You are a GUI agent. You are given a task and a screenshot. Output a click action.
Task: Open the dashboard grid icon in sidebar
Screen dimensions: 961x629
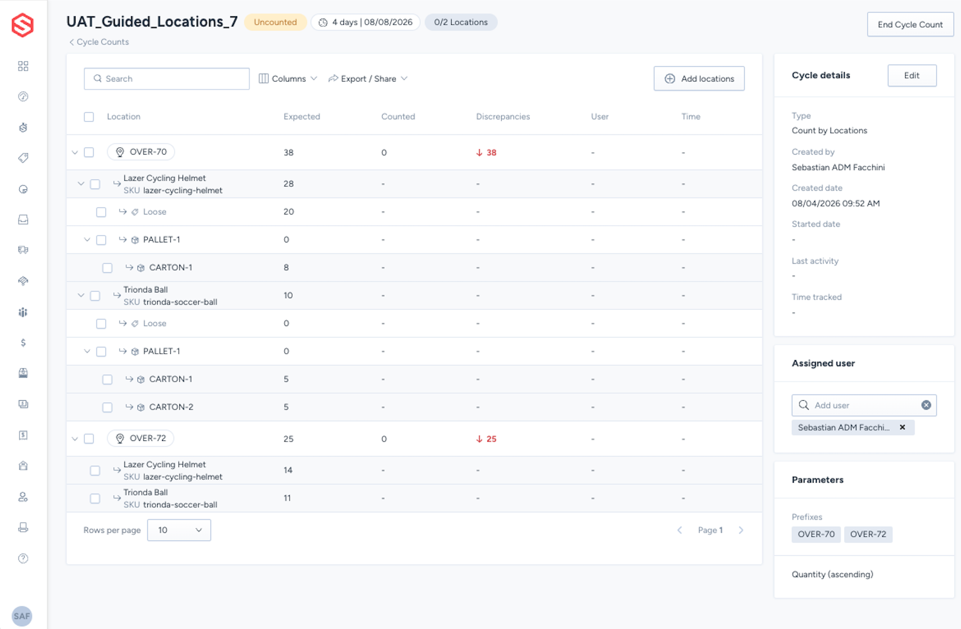pyautogui.click(x=23, y=66)
